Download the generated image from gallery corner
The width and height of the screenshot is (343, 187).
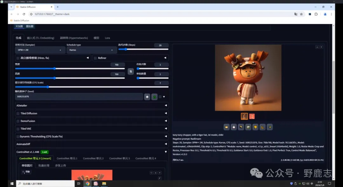click(317, 47)
